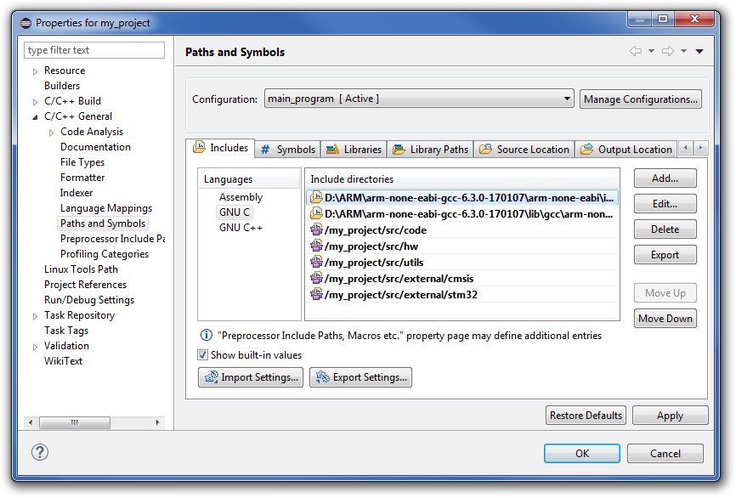Click folder icon of /my_project/src/external/stm32 entry
Viewport: 736px width, 498px height.
[316, 295]
